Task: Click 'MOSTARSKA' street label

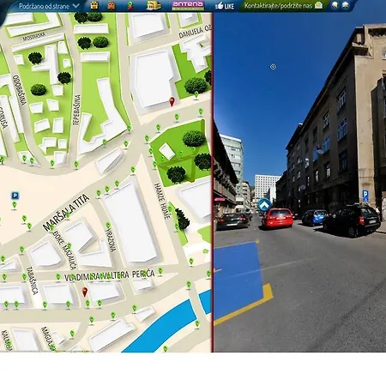Action: click(34, 36)
